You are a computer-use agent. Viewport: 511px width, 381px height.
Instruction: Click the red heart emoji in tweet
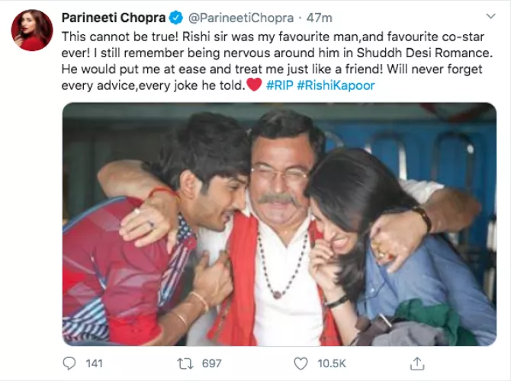[x=255, y=85]
